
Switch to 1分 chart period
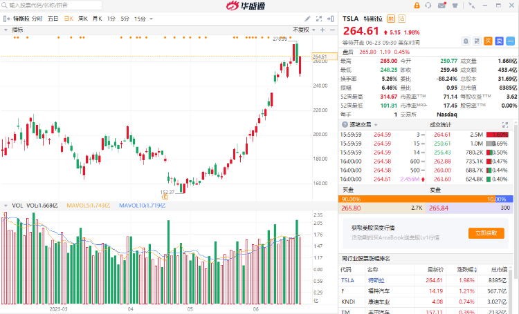tap(111, 19)
